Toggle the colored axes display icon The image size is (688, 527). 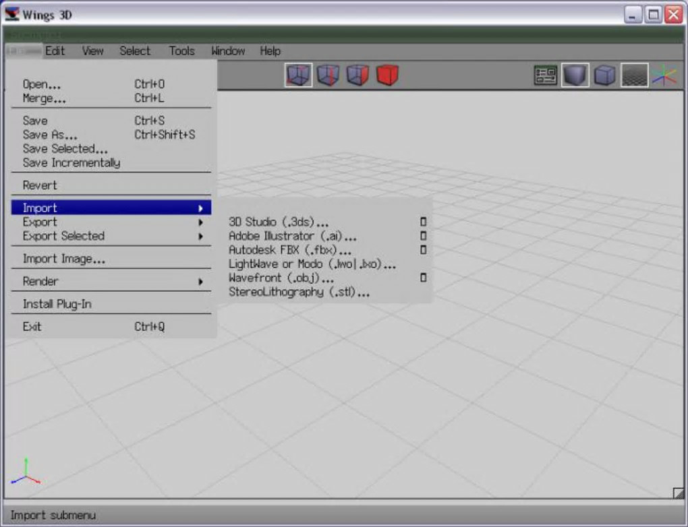click(x=664, y=75)
